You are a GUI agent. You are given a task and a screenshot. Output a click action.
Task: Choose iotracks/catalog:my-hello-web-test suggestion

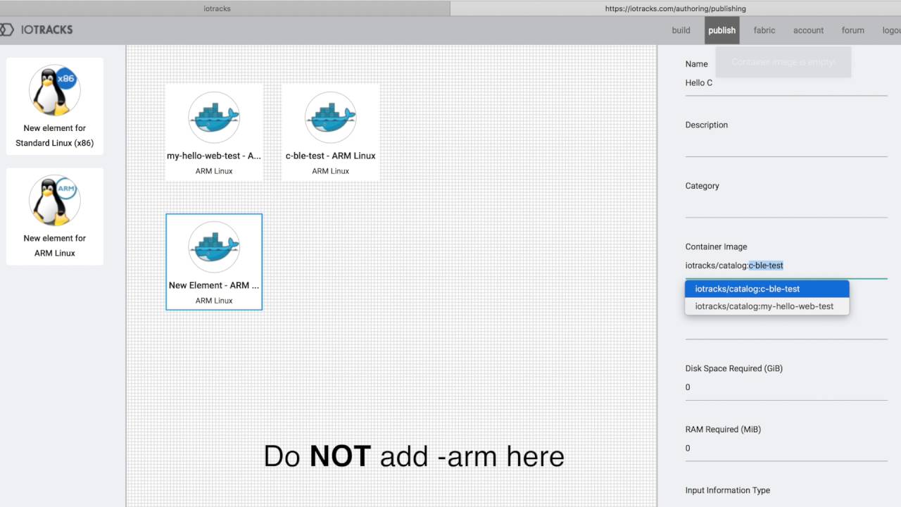tap(767, 306)
